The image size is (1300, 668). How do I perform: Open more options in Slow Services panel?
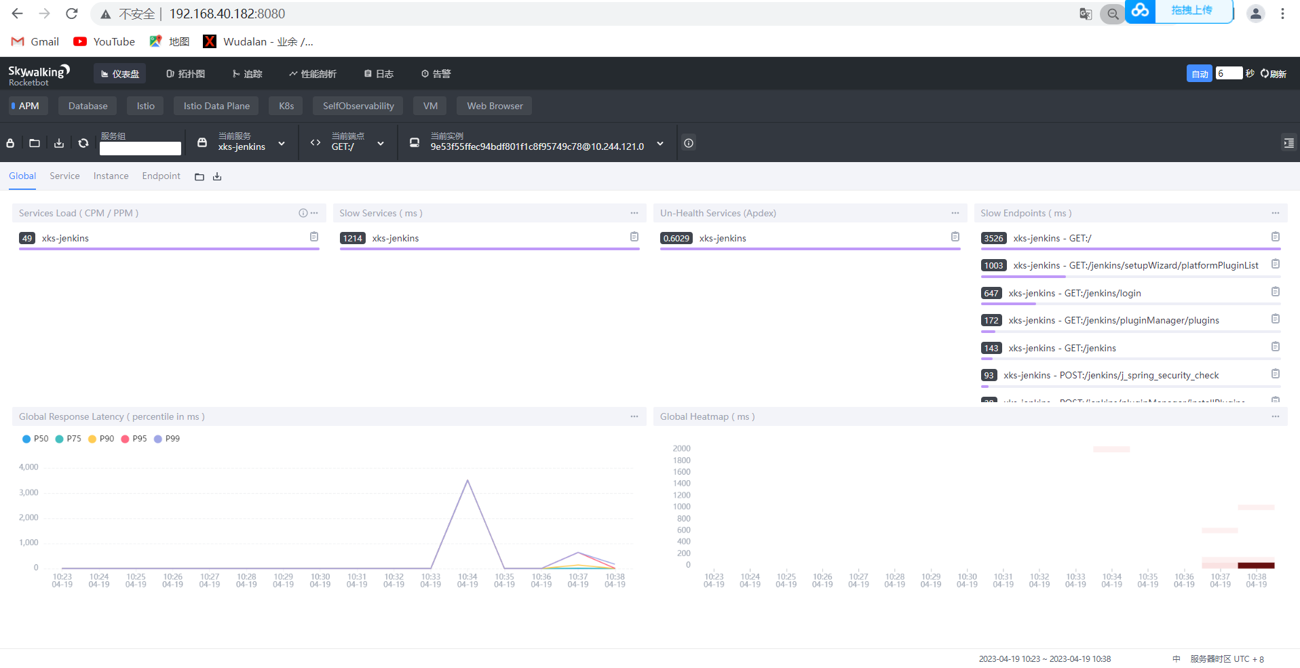click(634, 213)
